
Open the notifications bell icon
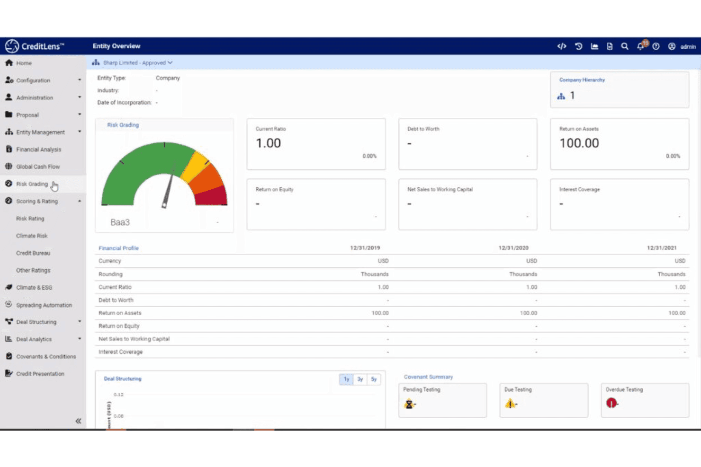tap(640, 46)
